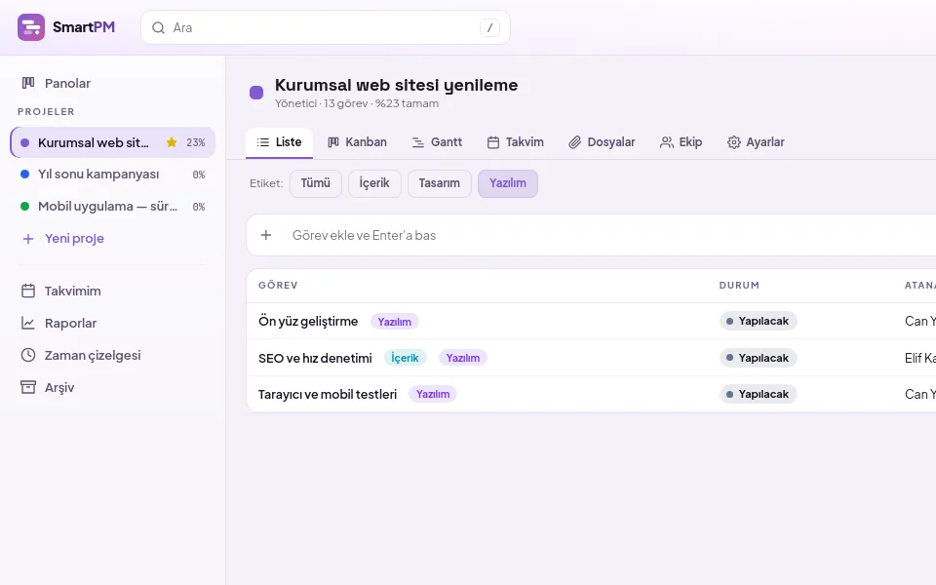Filter tasks by Tümü label

(316, 183)
